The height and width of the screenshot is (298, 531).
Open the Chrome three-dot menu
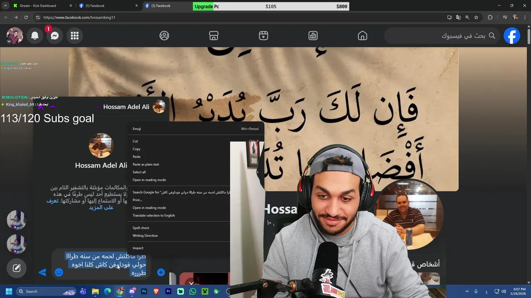[525, 17]
